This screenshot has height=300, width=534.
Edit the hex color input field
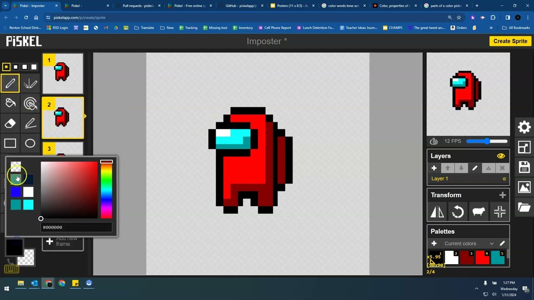(76, 227)
